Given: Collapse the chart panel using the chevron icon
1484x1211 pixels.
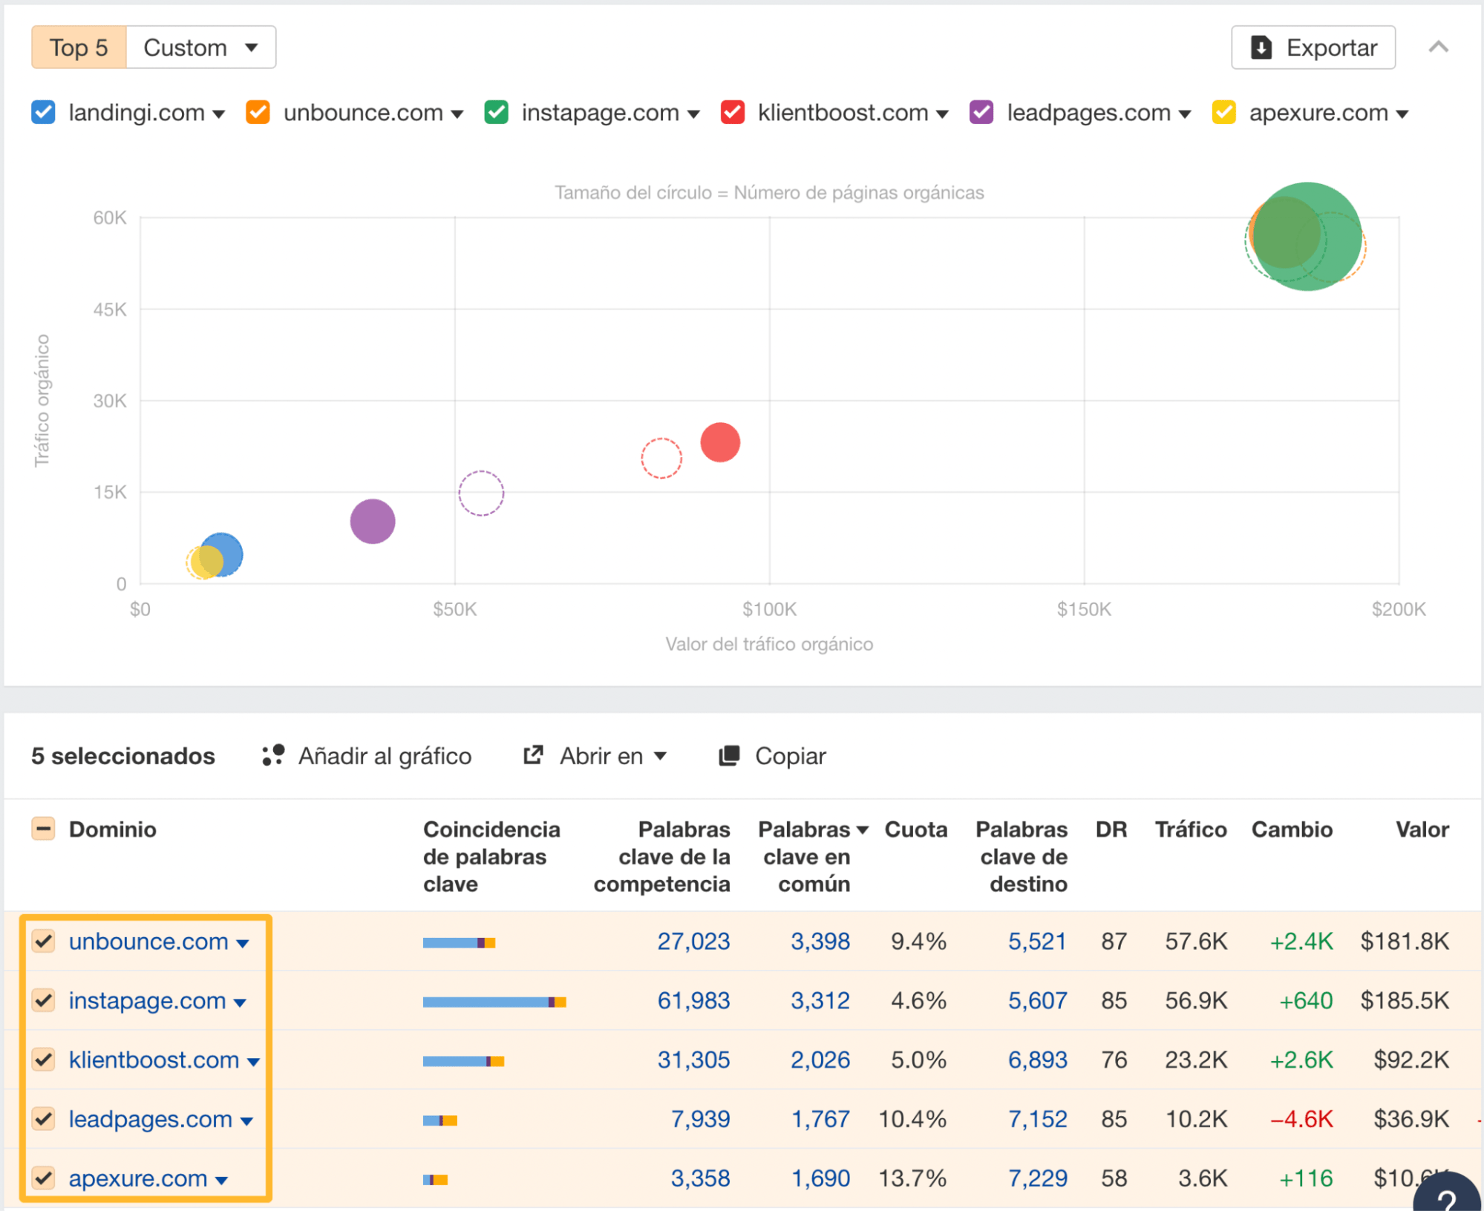Looking at the screenshot, I should pyautogui.click(x=1439, y=47).
